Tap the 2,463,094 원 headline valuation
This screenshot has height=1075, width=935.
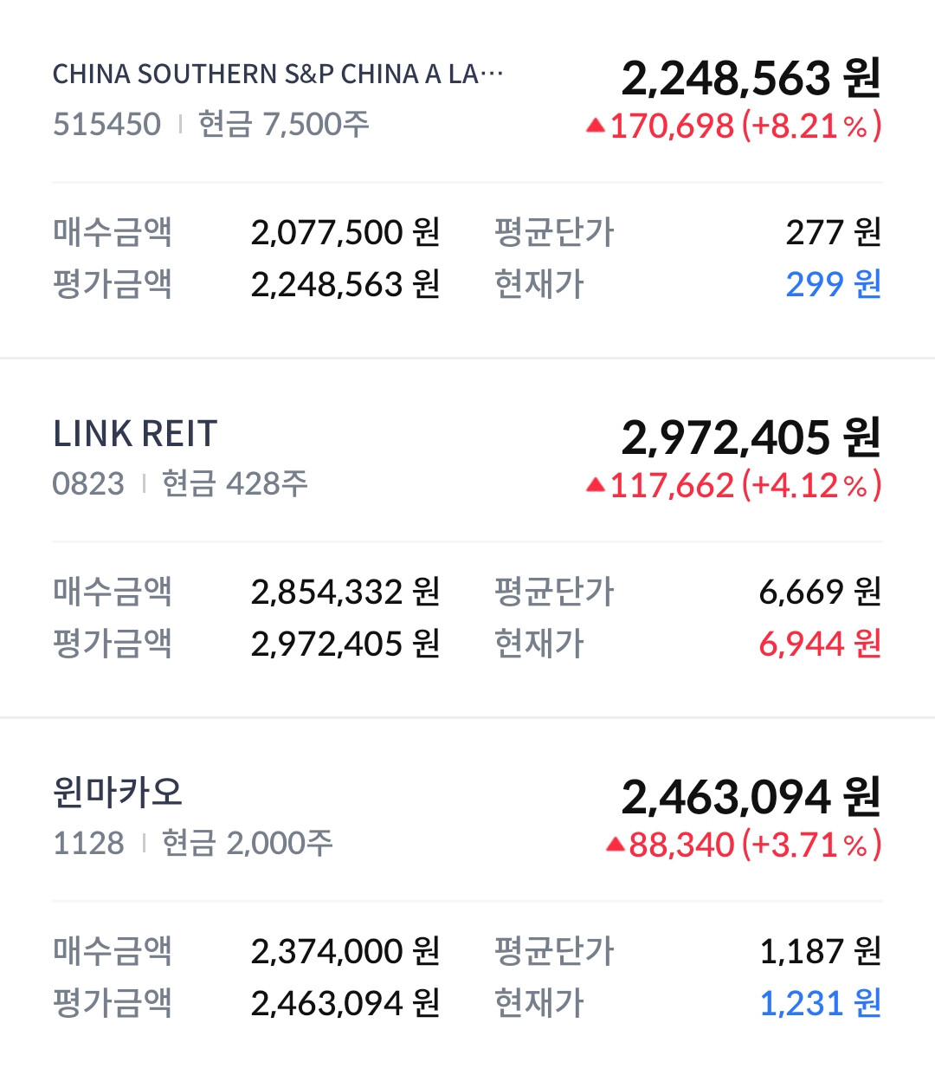pyautogui.click(x=751, y=797)
